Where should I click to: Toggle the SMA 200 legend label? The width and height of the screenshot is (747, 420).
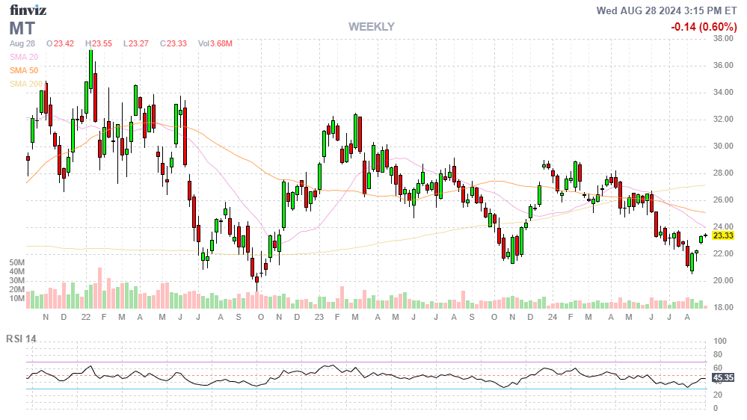[25, 84]
